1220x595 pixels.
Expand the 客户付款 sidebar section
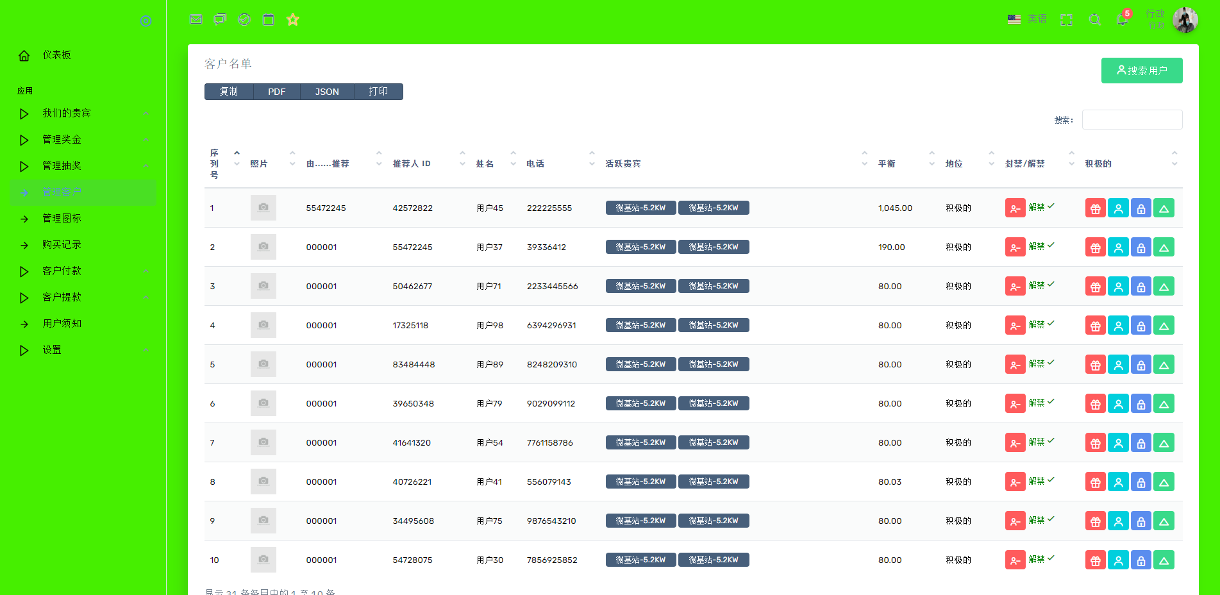[62, 271]
